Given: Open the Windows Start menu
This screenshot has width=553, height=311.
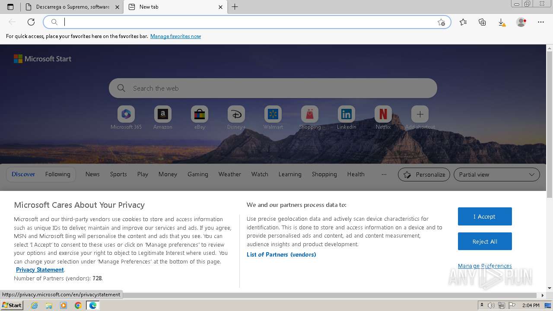Looking at the screenshot, I should click(12, 305).
